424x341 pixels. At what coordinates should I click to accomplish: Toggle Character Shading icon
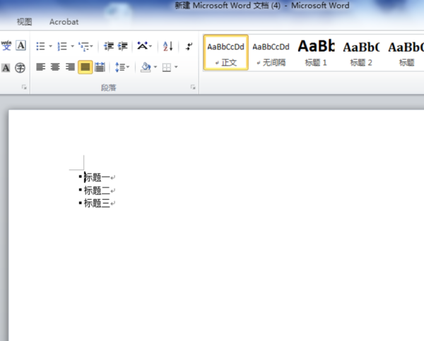(6, 68)
